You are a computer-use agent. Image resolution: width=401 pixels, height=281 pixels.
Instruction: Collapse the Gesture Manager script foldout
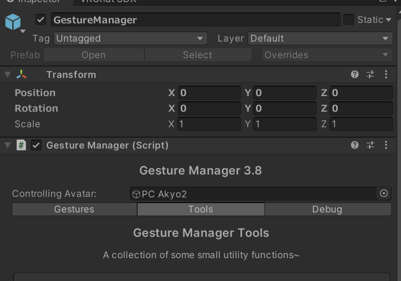[8, 145]
